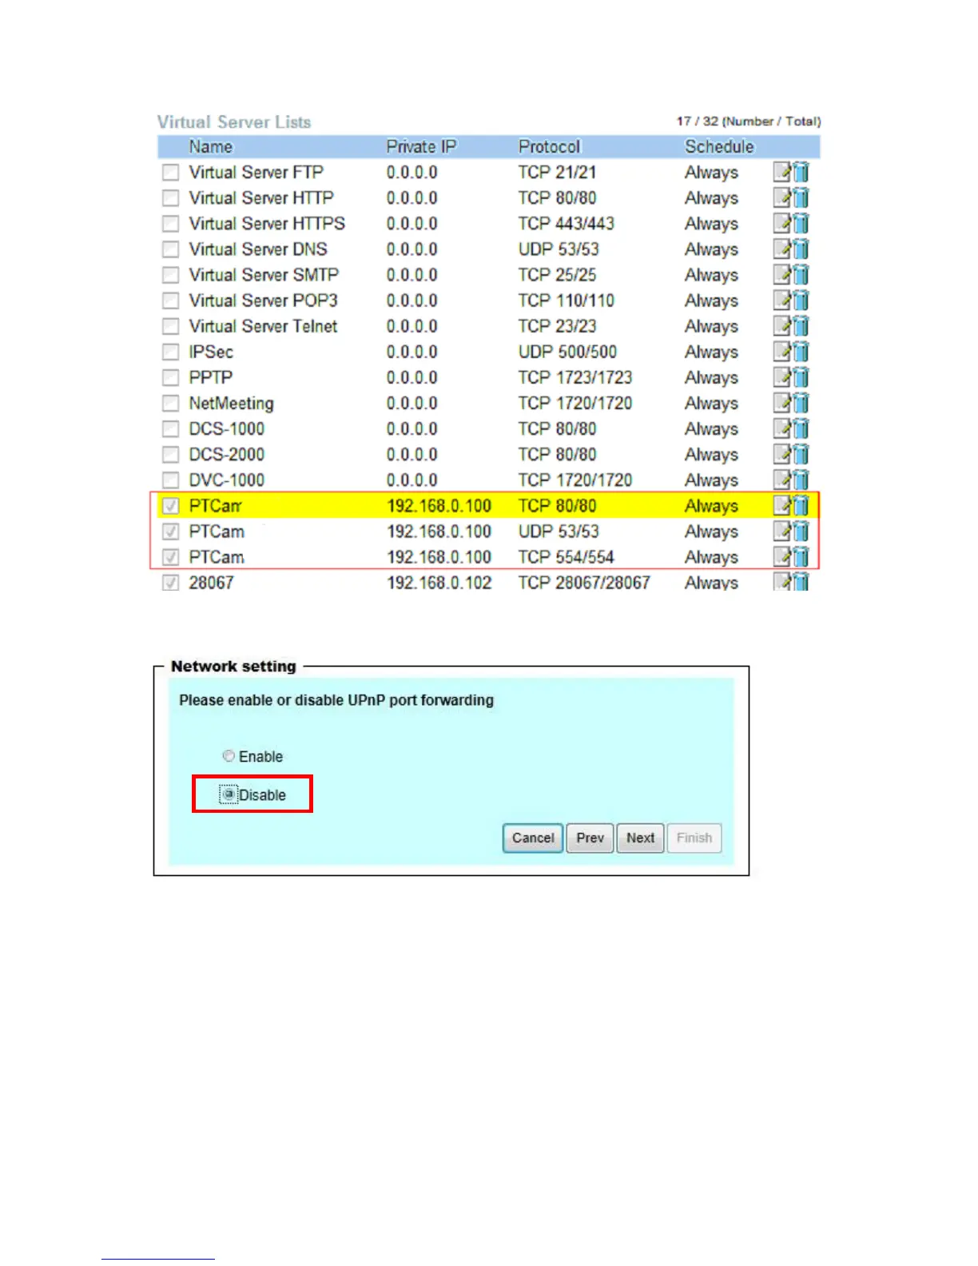Edit the NetMeeting entry
978x1266 pixels.
782,402
